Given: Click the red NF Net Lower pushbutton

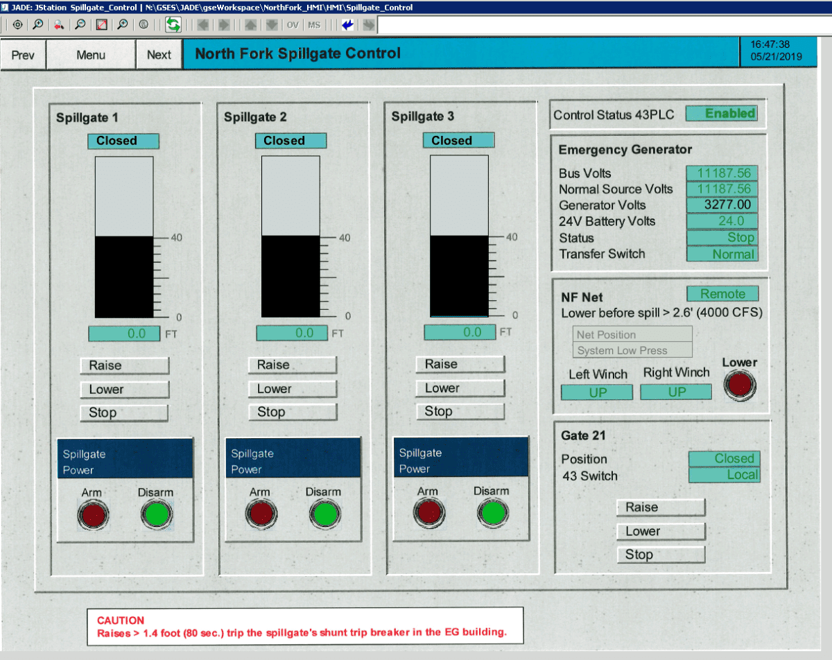Looking at the screenshot, I should [740, 385].
